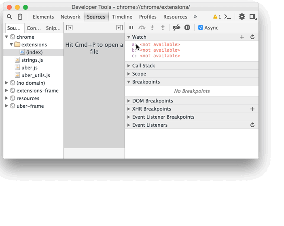
Task: Select watch expression c
Action: 156,56
